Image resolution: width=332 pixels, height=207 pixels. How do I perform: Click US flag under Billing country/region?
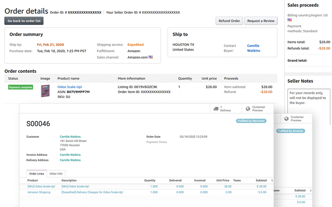point(289,20)
